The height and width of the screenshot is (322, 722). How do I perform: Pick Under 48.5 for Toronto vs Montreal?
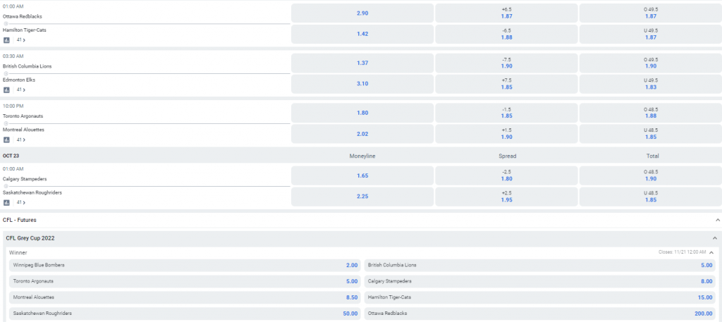tap(651, 134)
